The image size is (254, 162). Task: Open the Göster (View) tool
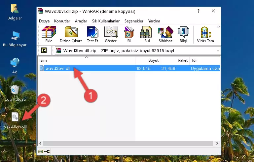click(111, 34)
